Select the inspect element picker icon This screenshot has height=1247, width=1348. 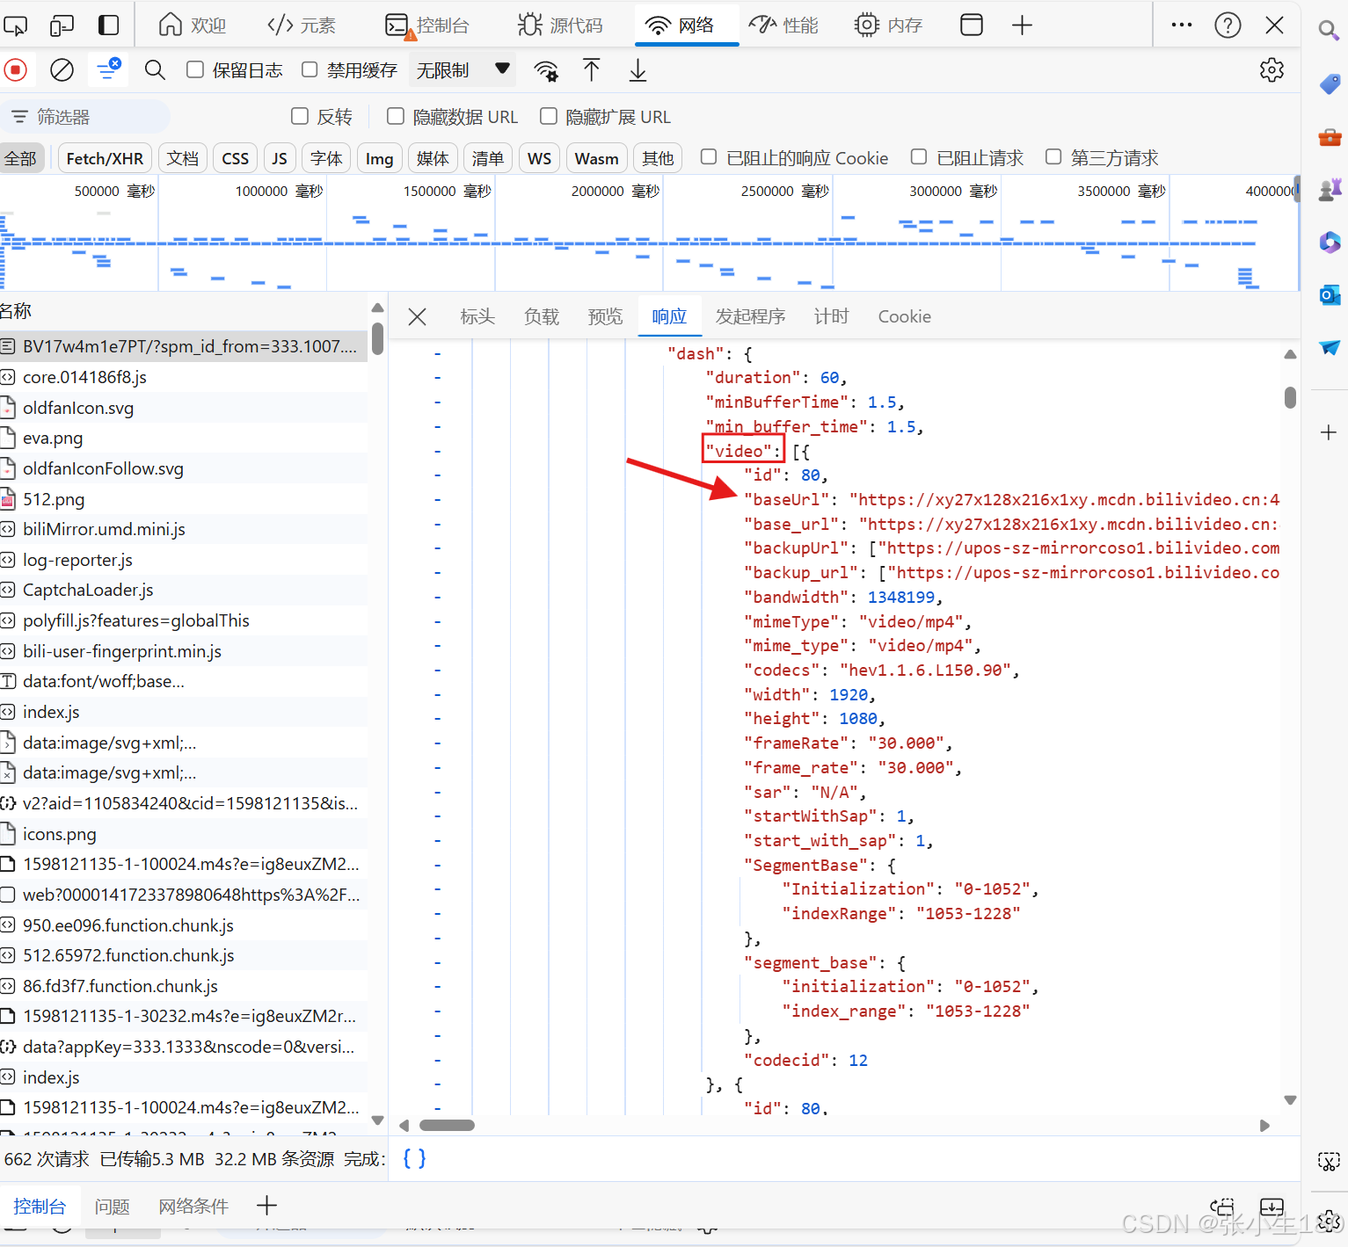pos(15,25)
